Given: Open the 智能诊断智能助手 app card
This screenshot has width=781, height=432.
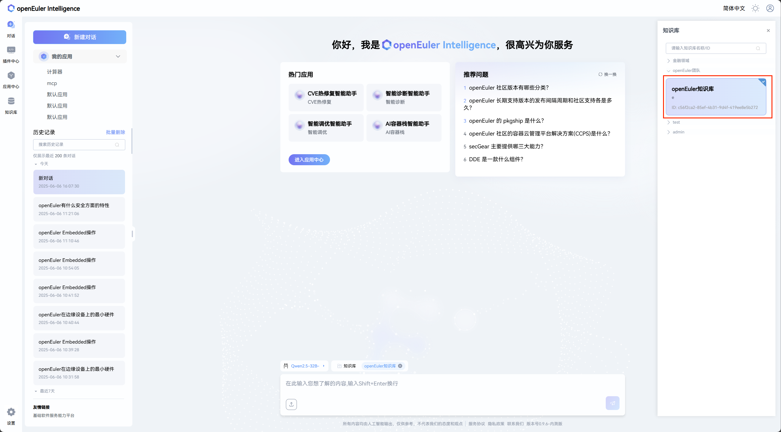Looking at the screenshot, I should tap(404, 98).
